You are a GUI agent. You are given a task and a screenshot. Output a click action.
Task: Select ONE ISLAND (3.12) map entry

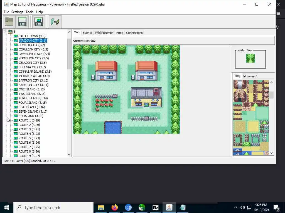pos(31,89)
